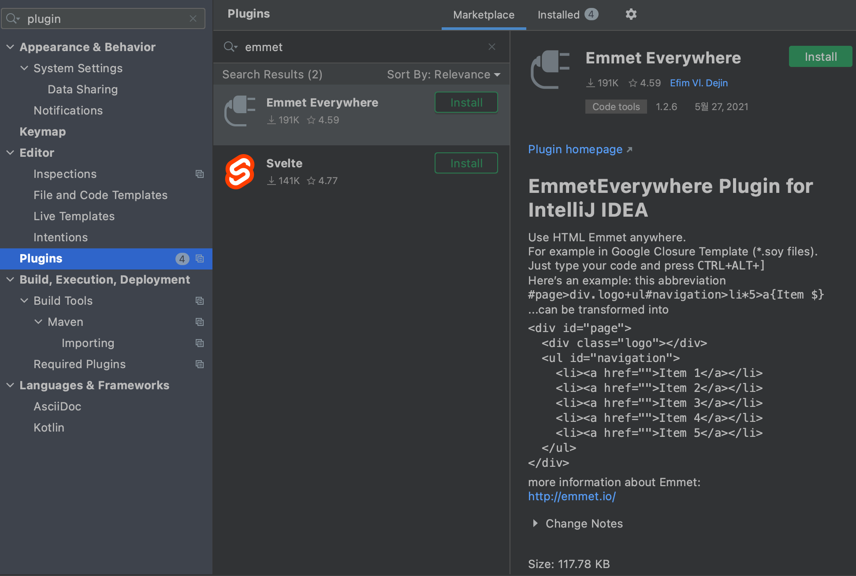Click the green Install button in details pane
This screenshot has height=576, width=856.
click(820, 57)
